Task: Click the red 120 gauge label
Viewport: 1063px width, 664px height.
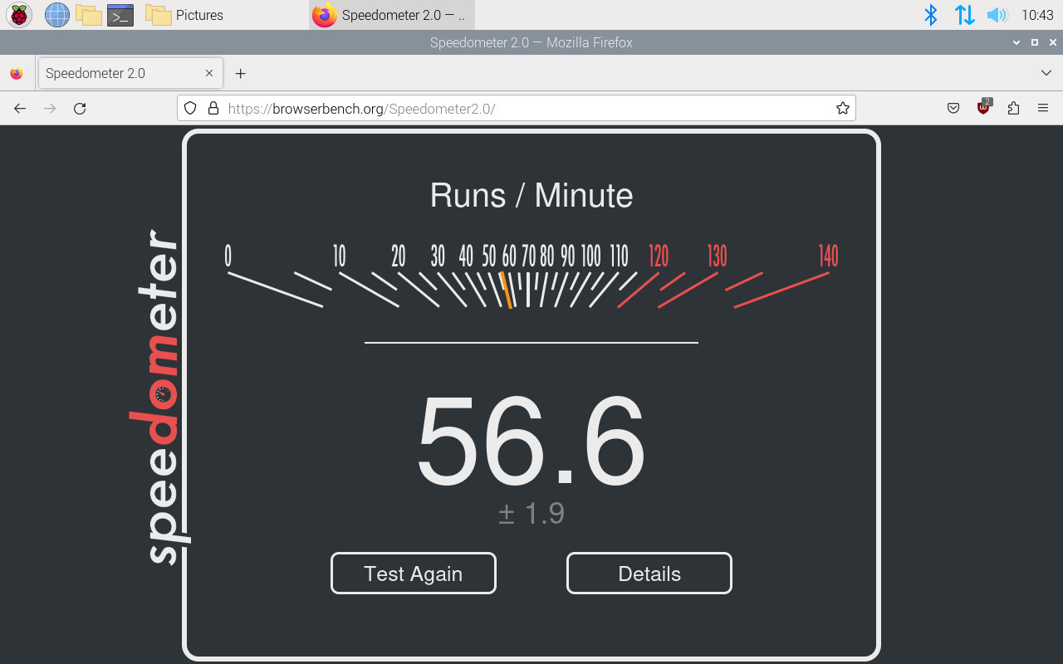Action: (659, 256)
